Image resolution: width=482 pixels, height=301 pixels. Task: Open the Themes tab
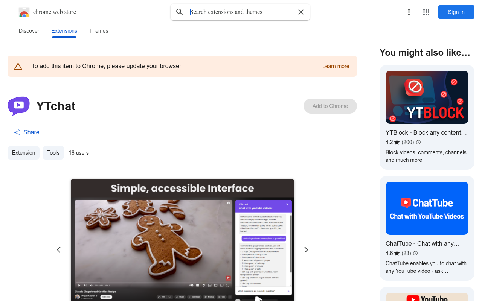coord(99,31)
